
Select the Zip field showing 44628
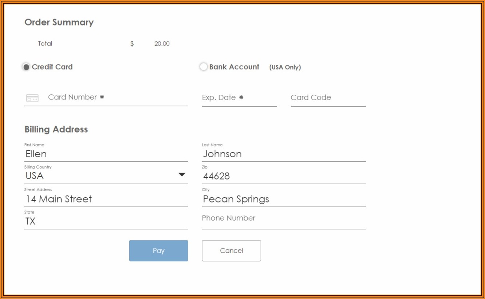pos(283,176)
